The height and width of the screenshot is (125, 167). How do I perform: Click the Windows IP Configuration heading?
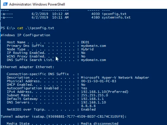[x=25, y=35]
